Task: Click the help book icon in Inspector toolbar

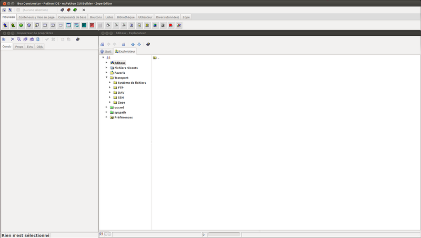Action: (x=78, y=39)
